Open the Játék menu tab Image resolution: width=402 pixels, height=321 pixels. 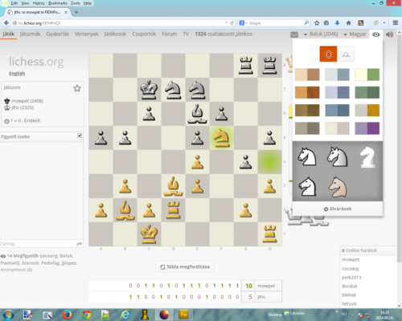[x=8, y=34]
